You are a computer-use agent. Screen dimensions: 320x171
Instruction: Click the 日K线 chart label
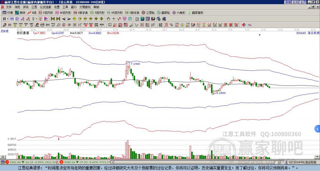5,31
